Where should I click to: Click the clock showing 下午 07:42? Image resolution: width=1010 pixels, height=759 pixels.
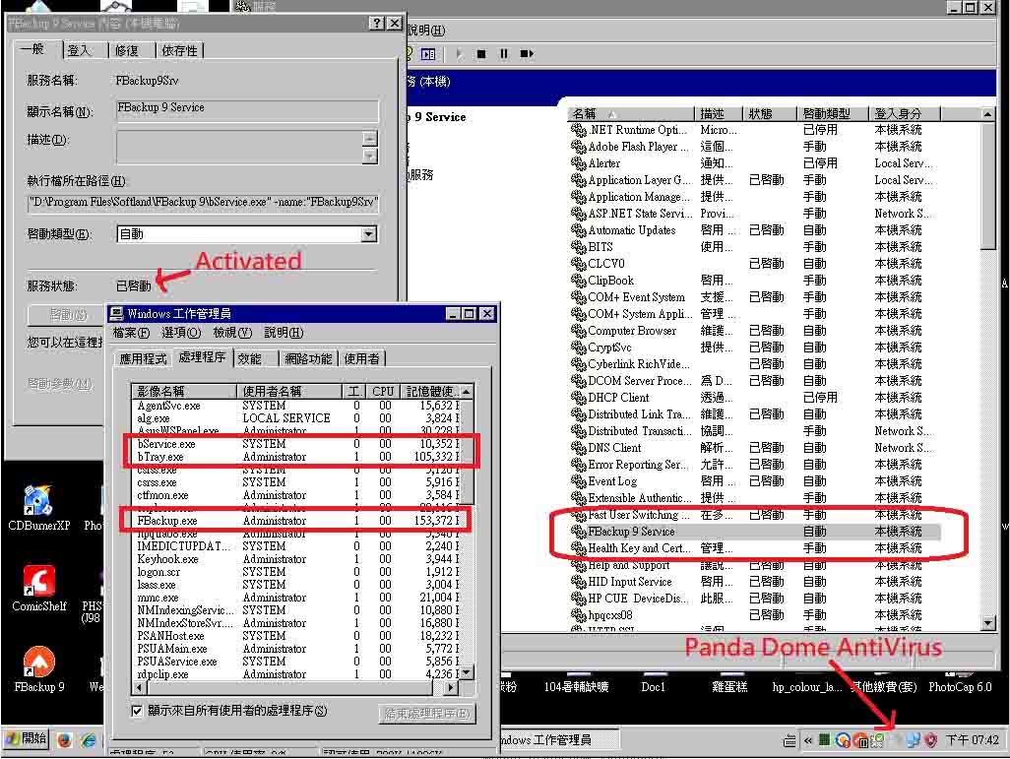(x=972, y=740)
